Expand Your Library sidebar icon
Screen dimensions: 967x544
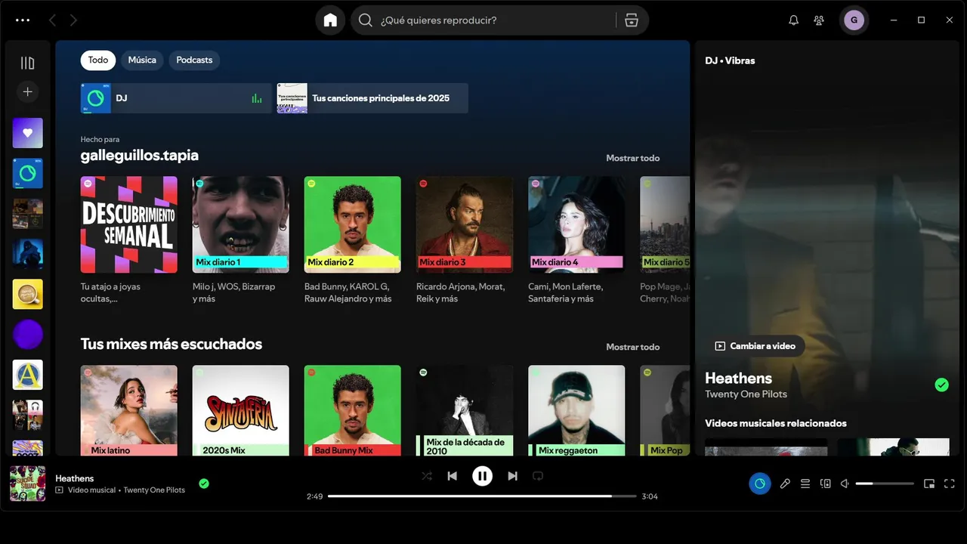click(27, 63)
